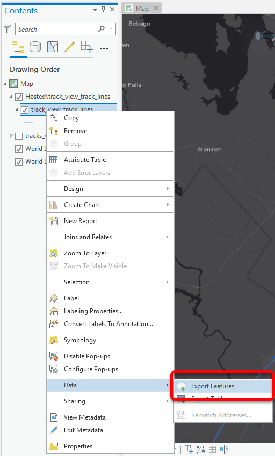Choose Symbology menu entry

[111, 340]
